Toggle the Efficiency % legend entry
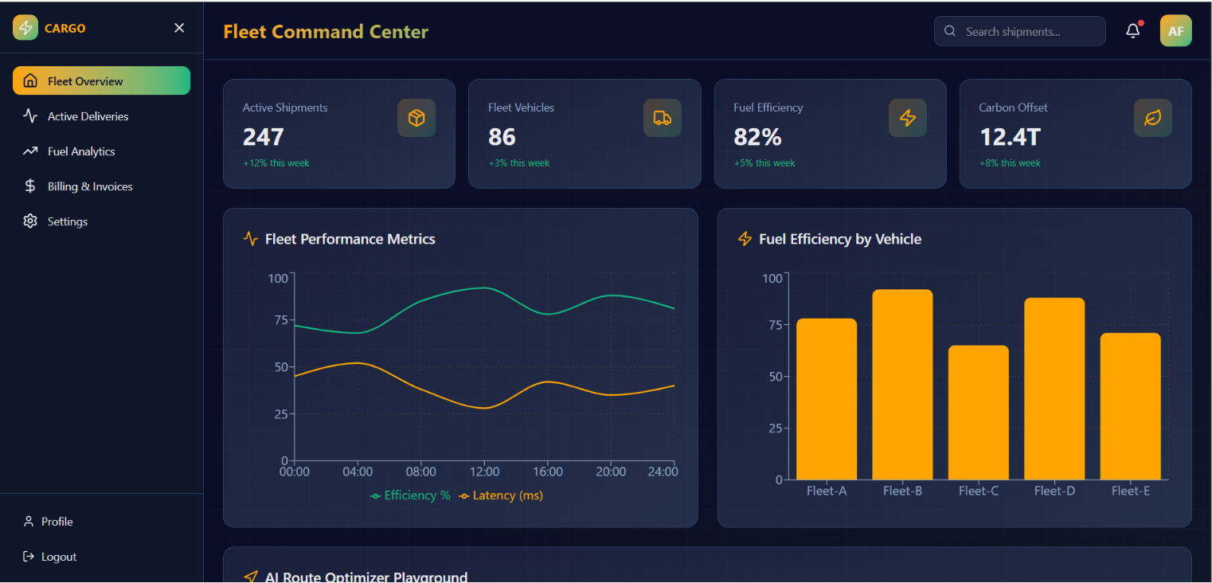Viewport: 1212px width, 583px height. click(410, 495)
